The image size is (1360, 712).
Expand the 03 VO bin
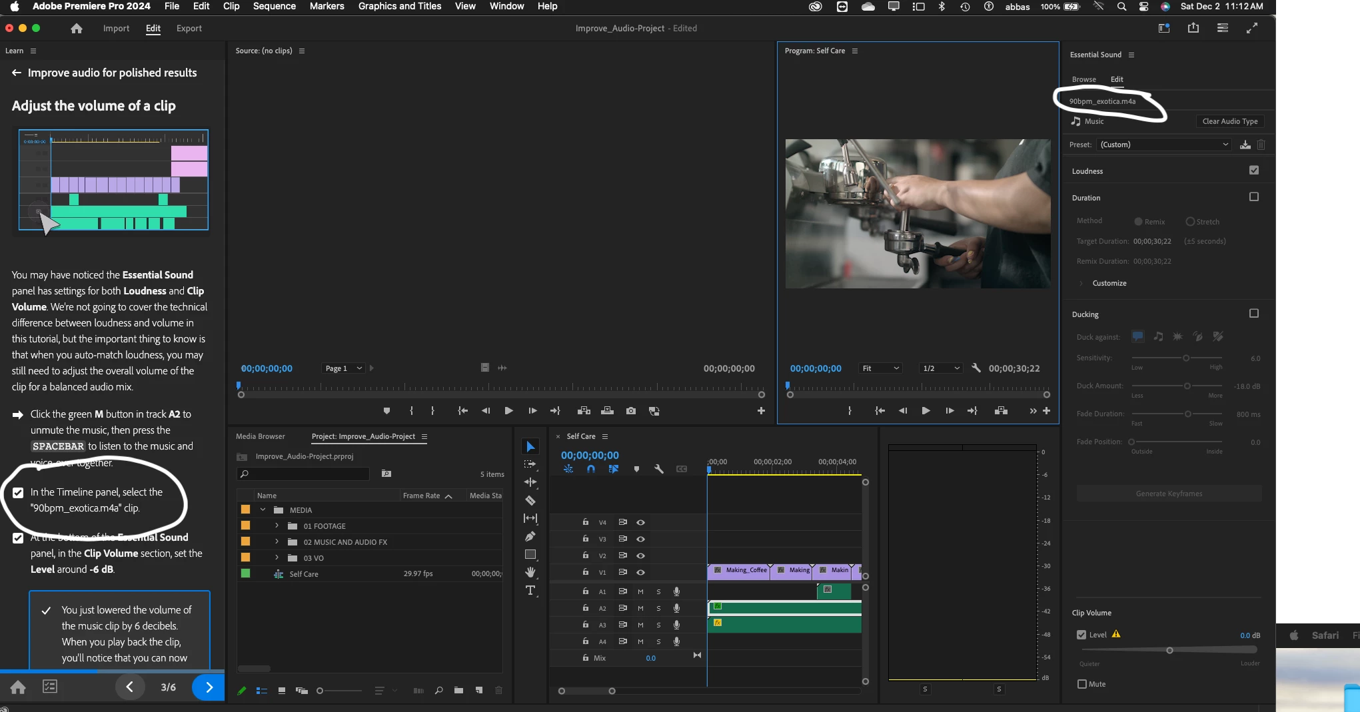pyautogui.click(x=277, y=558)
